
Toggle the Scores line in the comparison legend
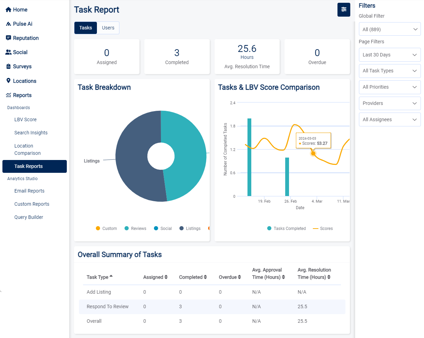point(323,228)
